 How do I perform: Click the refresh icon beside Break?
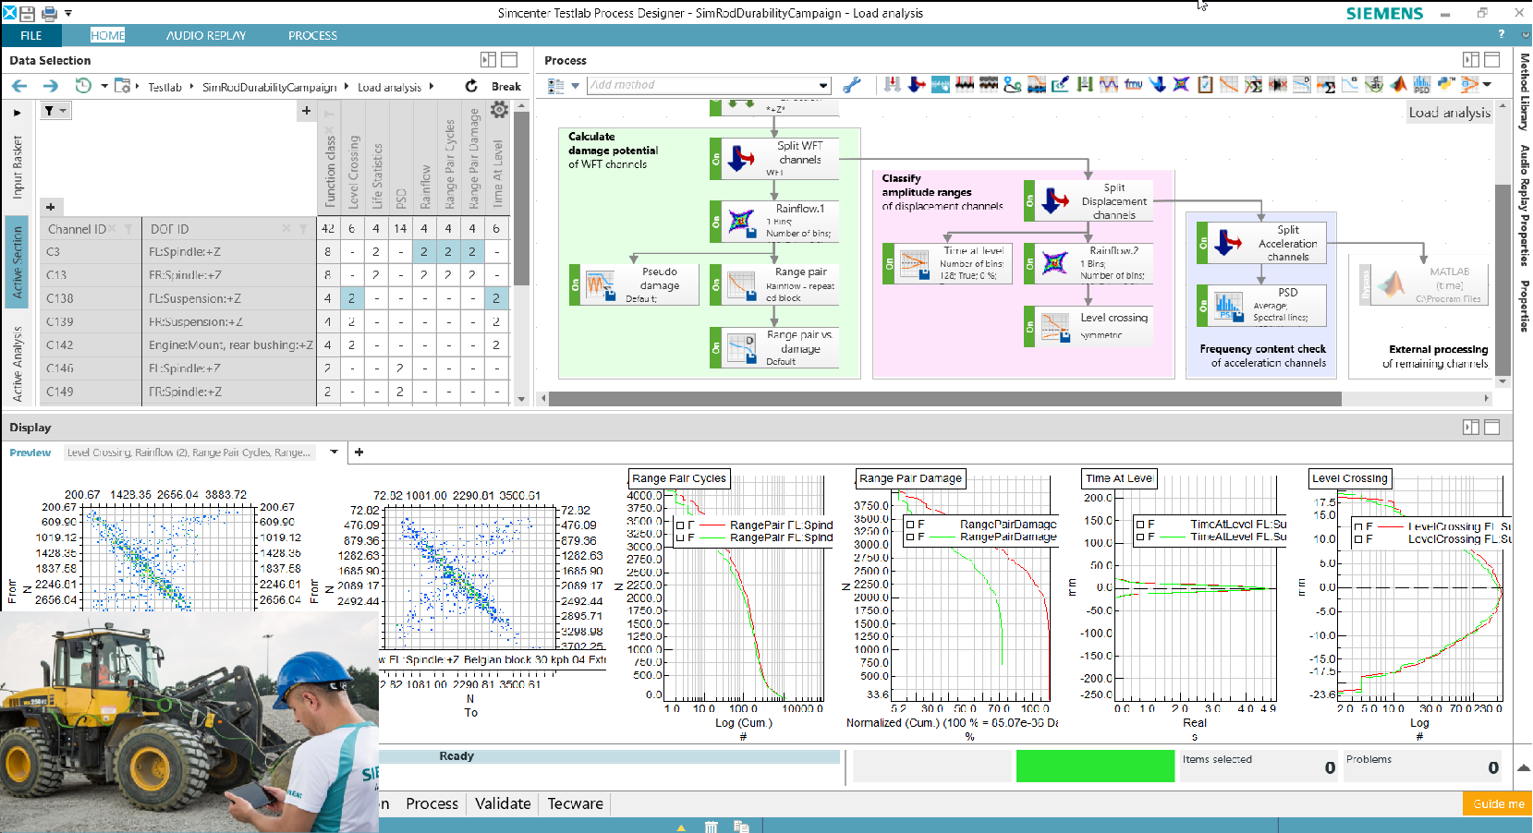click(471, 86)
